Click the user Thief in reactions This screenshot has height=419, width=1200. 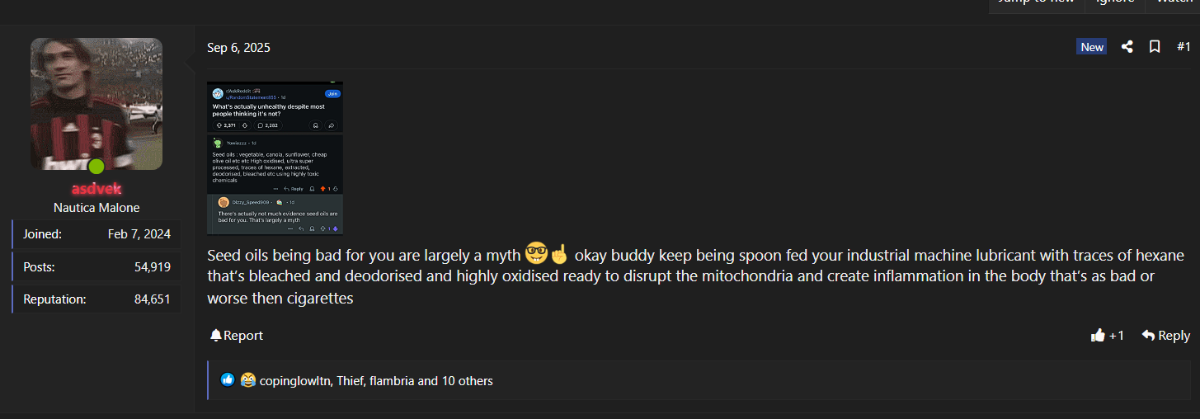click(351, 381)
